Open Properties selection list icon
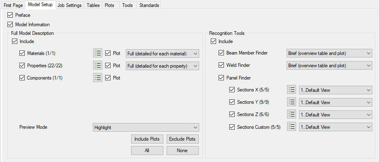The width and height of the screenshot is (379, 162). click(98, 66)
